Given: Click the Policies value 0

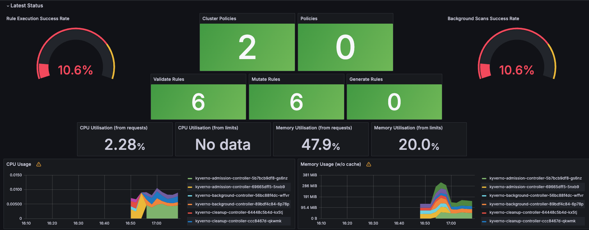Looking at the screenshot, I should point(345,48).
